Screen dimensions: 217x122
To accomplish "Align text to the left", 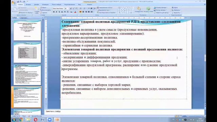I will (80, 12).
